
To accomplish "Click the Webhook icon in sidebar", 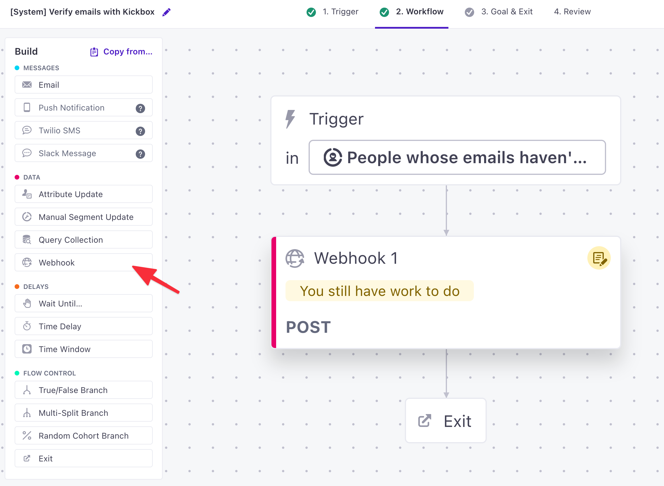I will [27, 262].
